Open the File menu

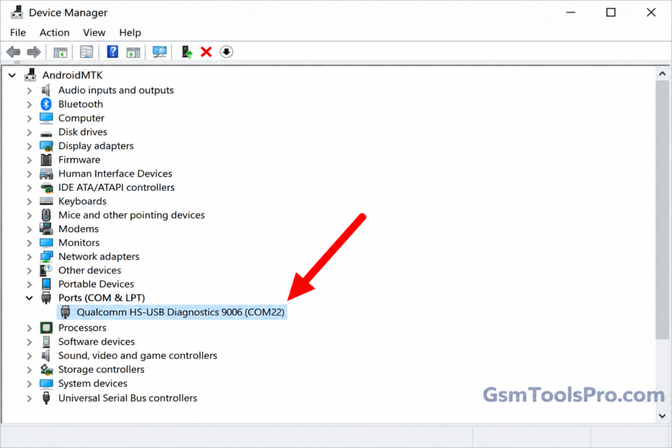click(x=18, y=33)
